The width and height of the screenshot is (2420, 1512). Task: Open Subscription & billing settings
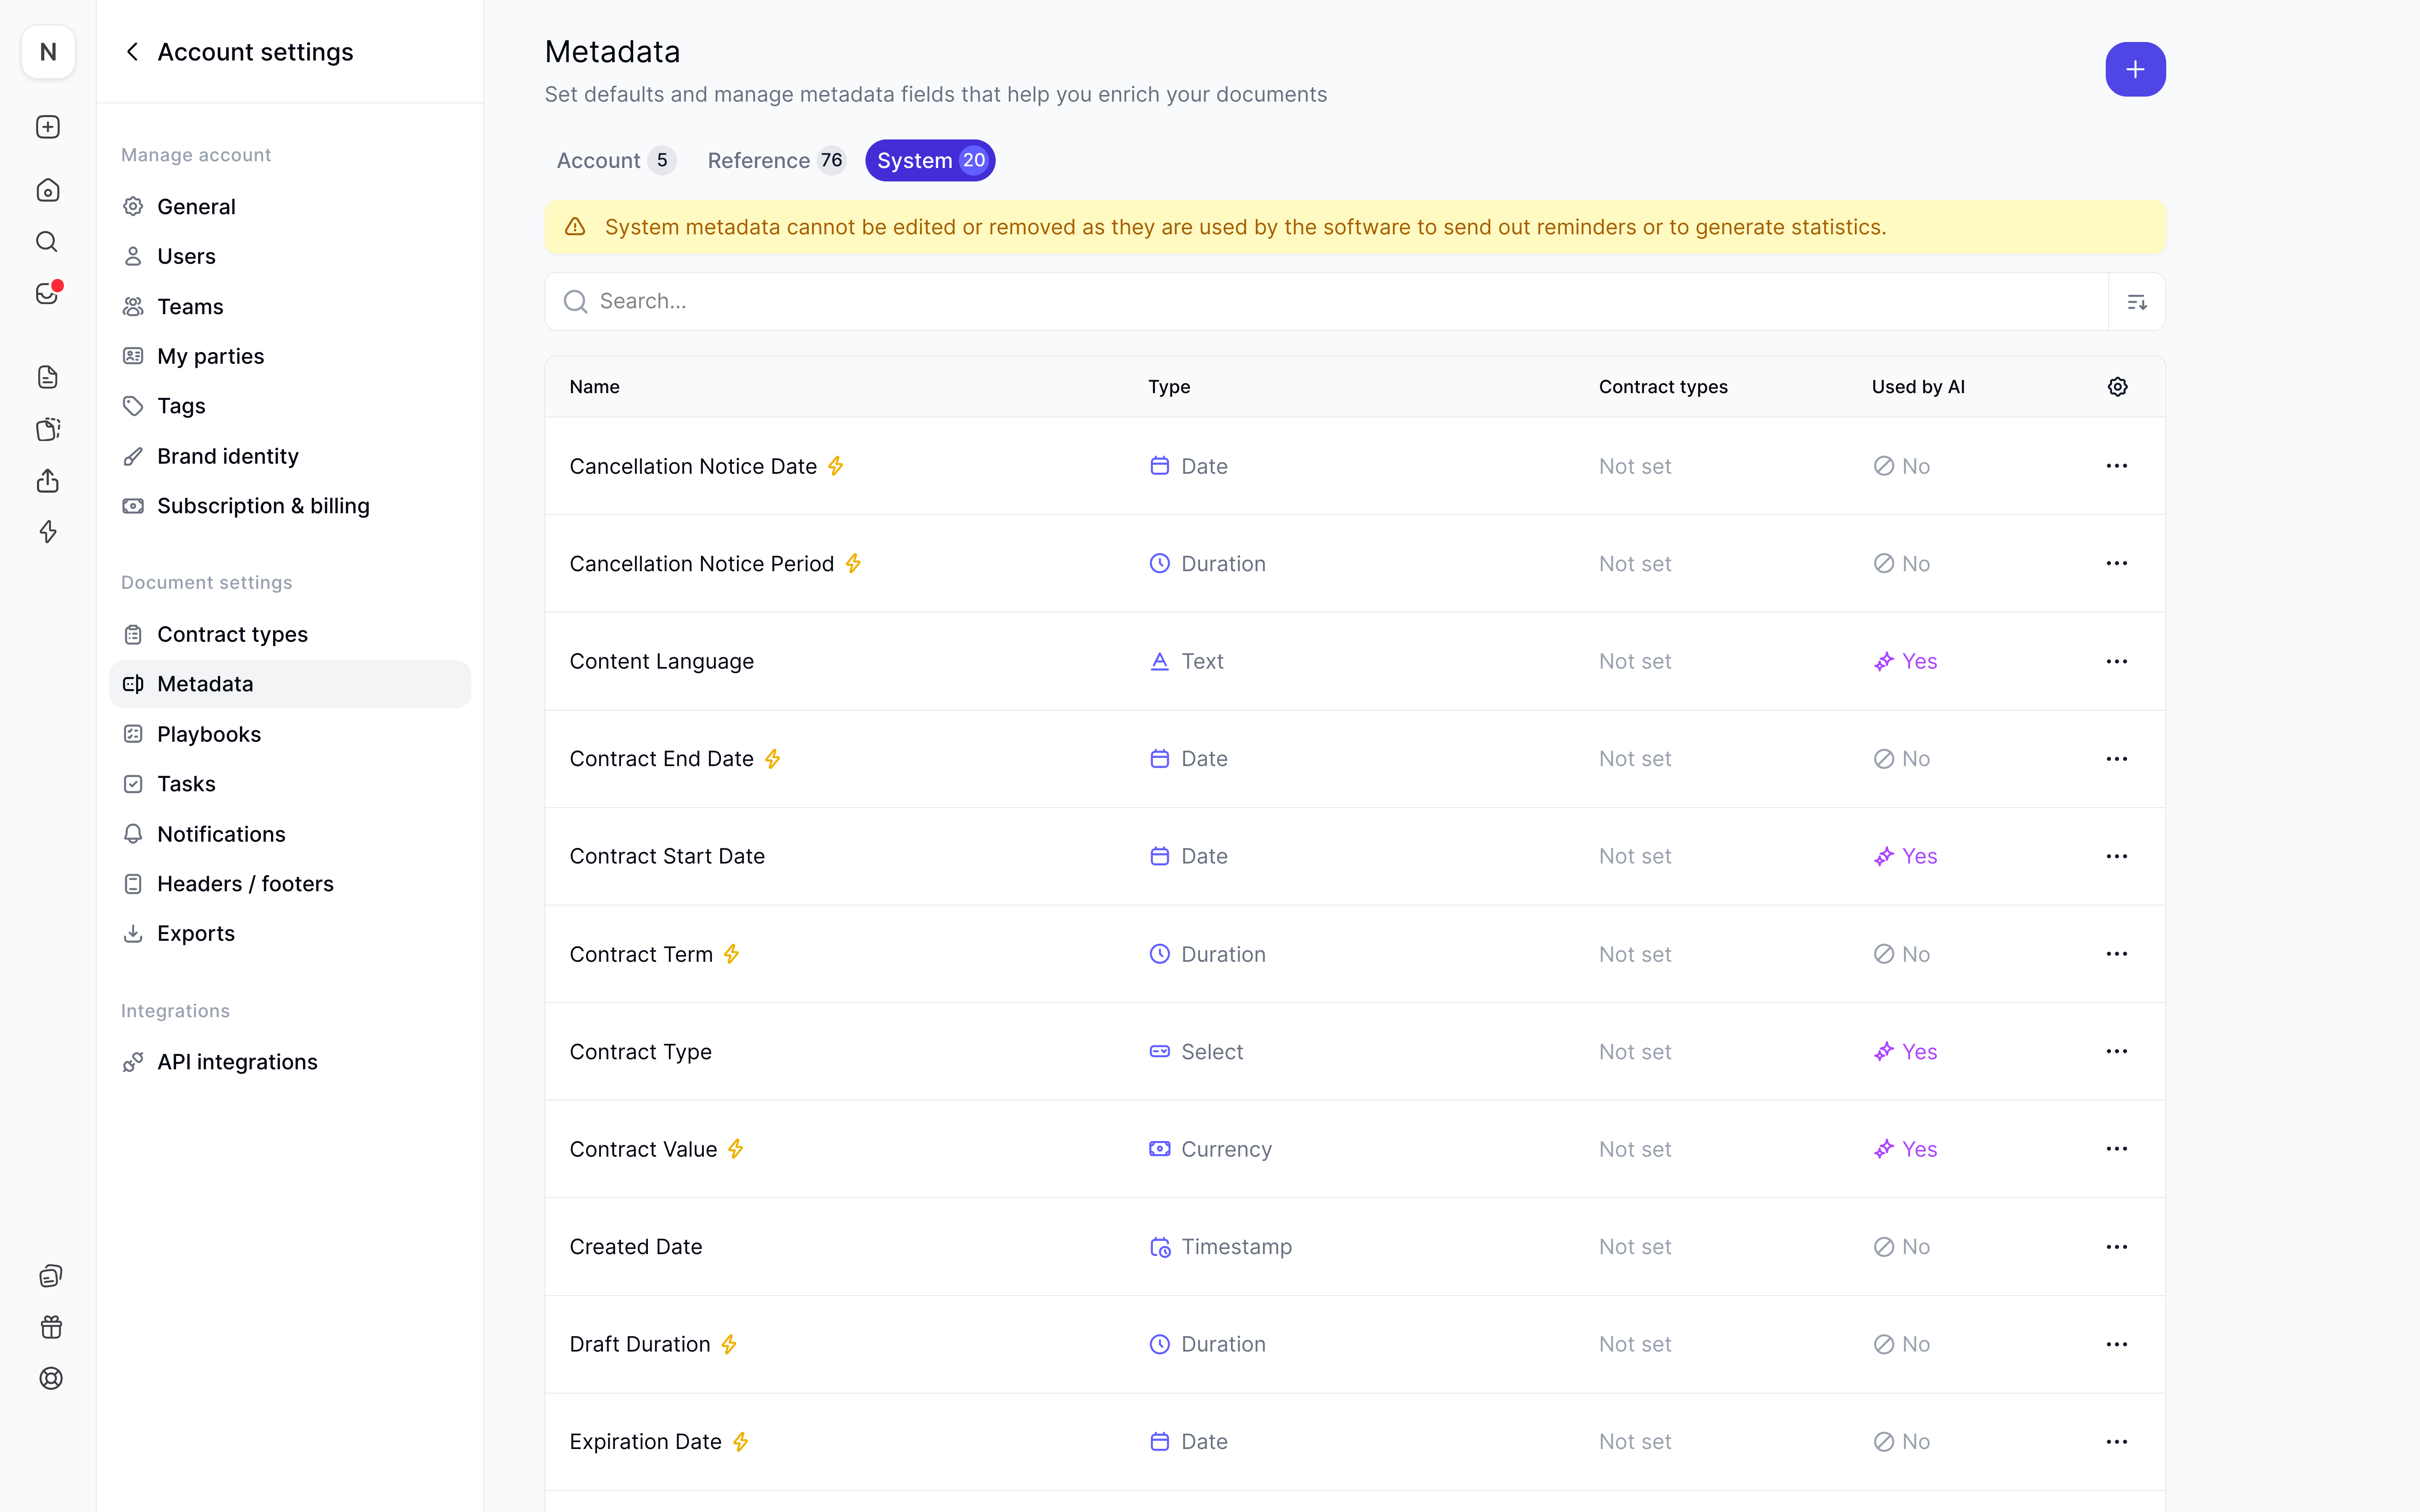pos(263,506)
